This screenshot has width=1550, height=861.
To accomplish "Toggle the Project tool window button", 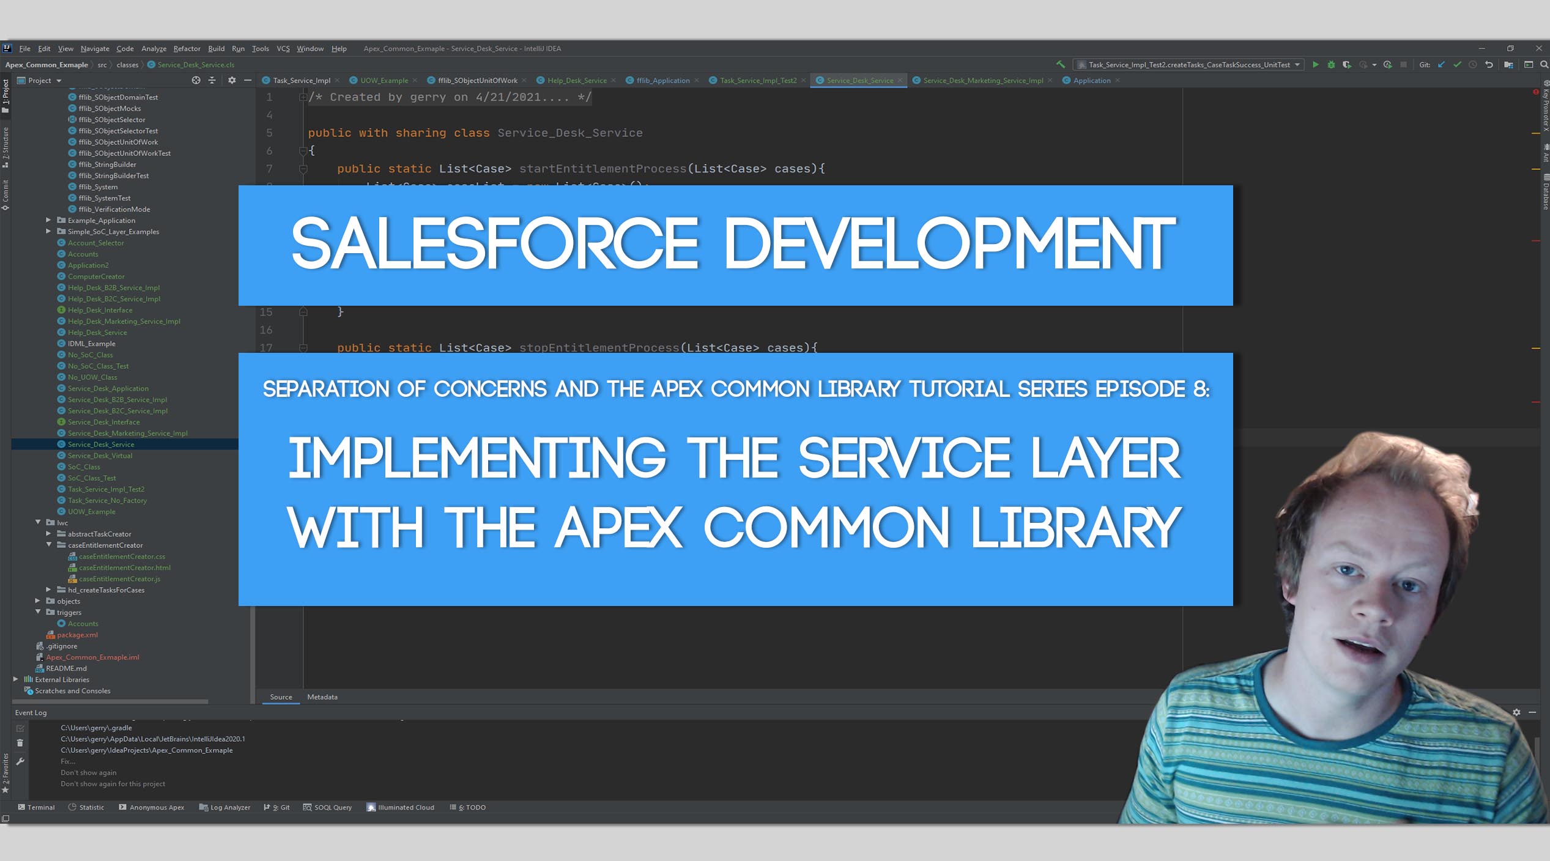I will pyautogui.click(x=6, y=96).
